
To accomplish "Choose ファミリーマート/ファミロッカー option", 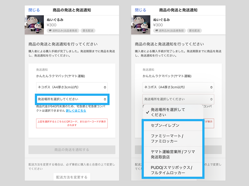I will tap(173, 139).
